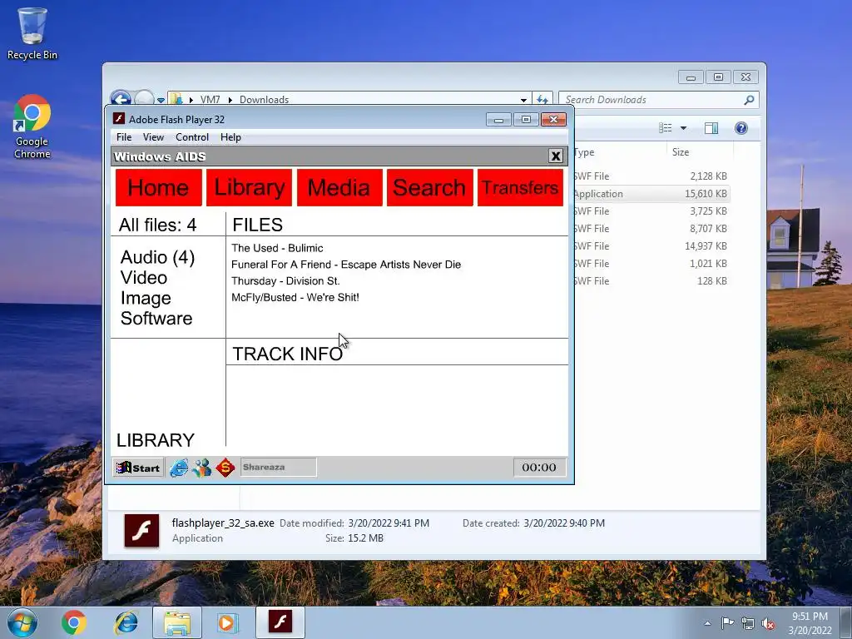Screen dimensions: 852x639
Task: Click the muted volume icon in the tray
Action: 768,624
